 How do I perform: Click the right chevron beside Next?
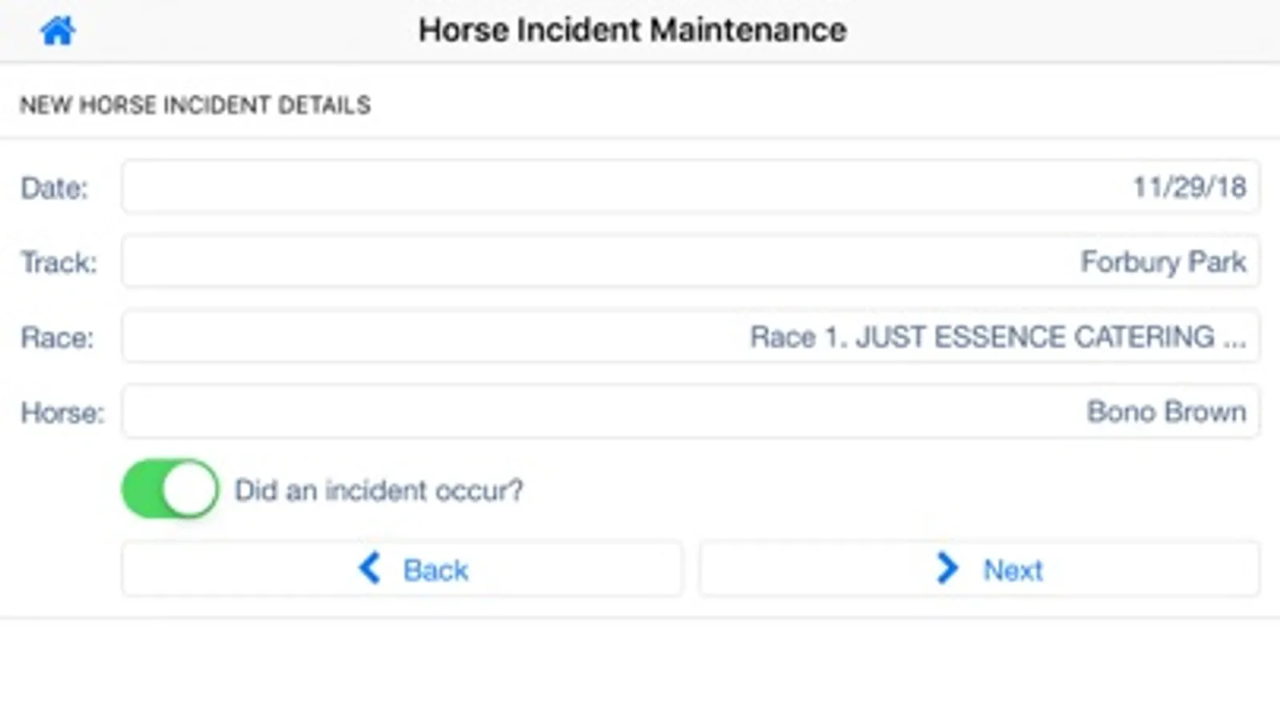tap(947, 569)
